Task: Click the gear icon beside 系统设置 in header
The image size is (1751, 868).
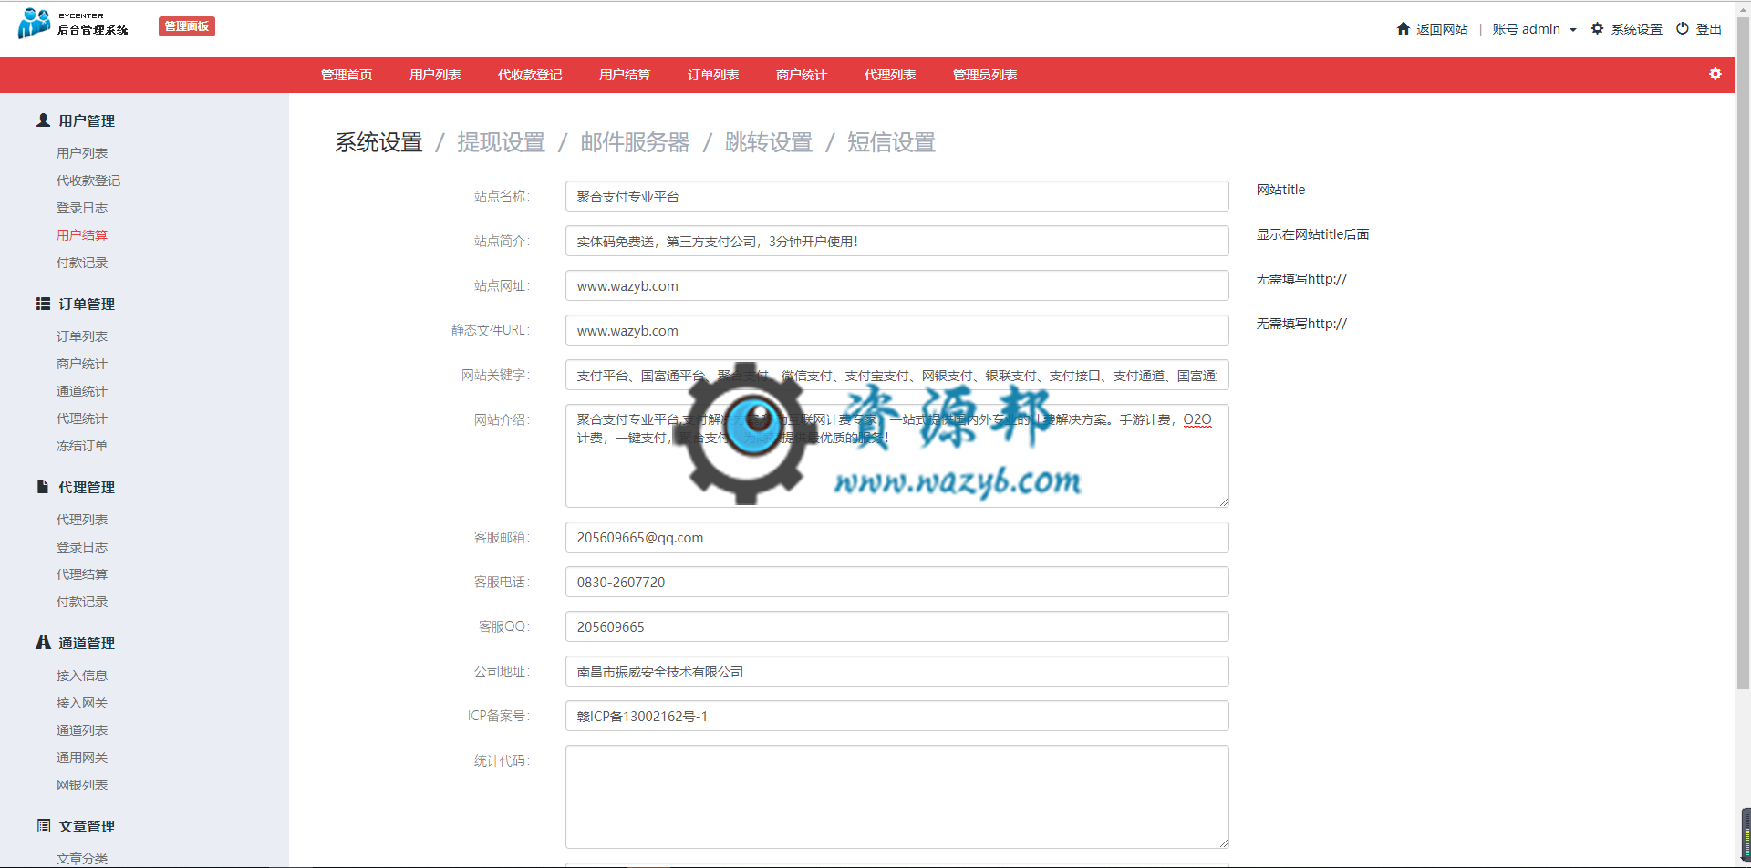Action: (x=1598, y=29)
